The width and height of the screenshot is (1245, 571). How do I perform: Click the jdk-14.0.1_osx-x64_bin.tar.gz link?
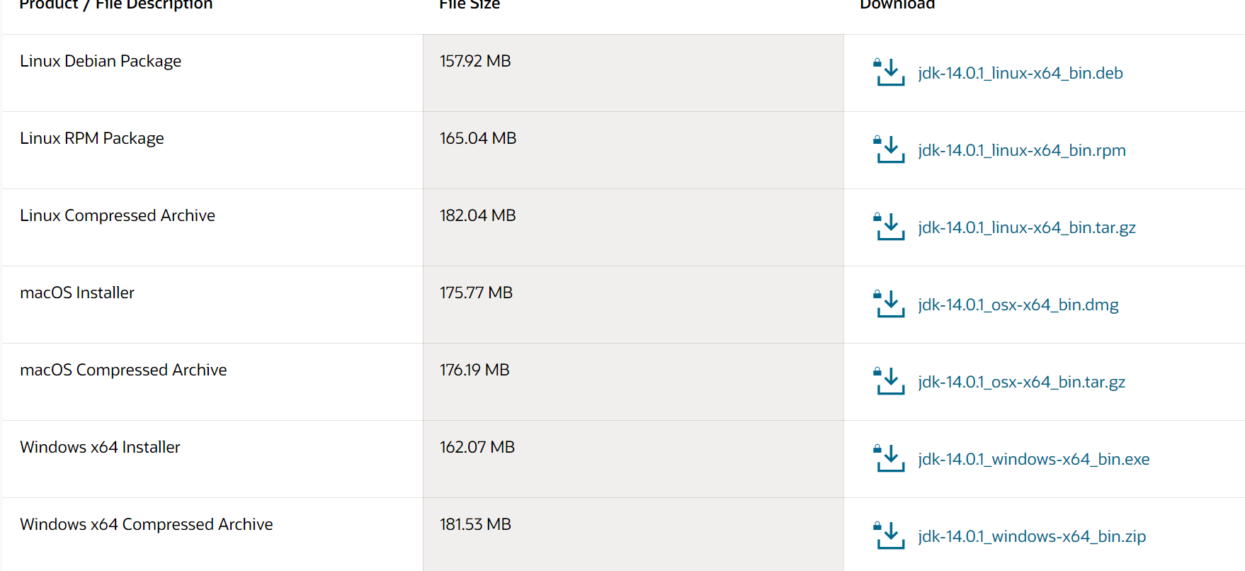1021,382
